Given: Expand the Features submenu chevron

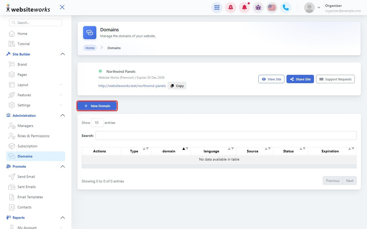Looking at the screenshot, I should tap(61, 95).
